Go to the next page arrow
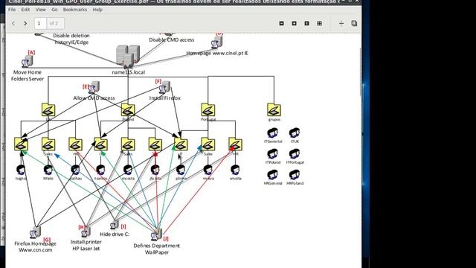The image size is (476, 268). [25, 23]
